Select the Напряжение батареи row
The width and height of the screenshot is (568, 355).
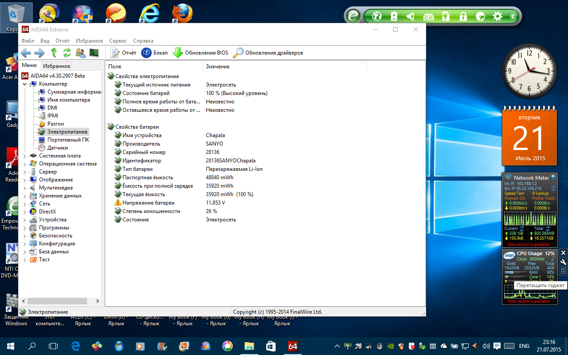[x=265, y=203]
